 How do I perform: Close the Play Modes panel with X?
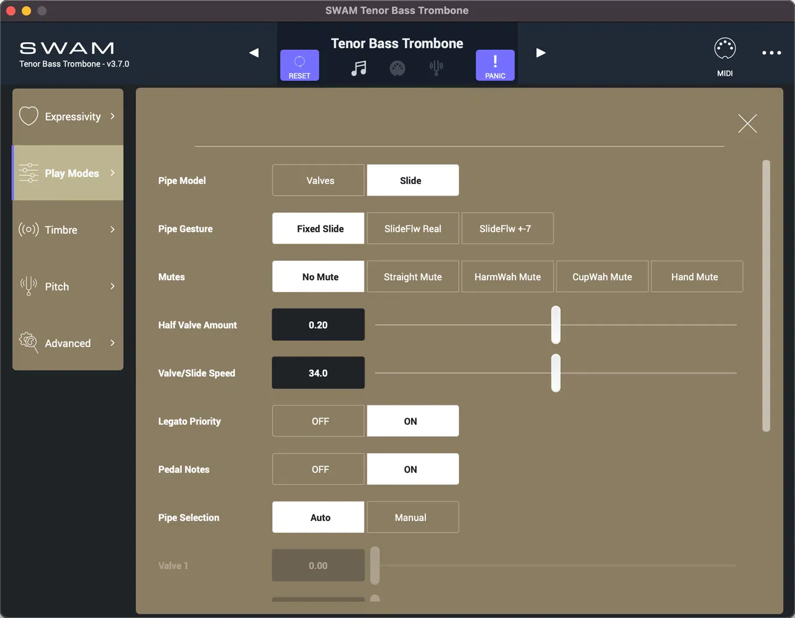747,124
